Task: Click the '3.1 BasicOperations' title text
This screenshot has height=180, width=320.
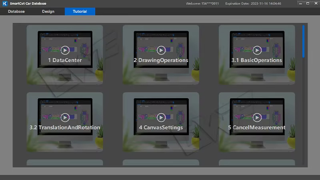Action: [x=257, y=60]
